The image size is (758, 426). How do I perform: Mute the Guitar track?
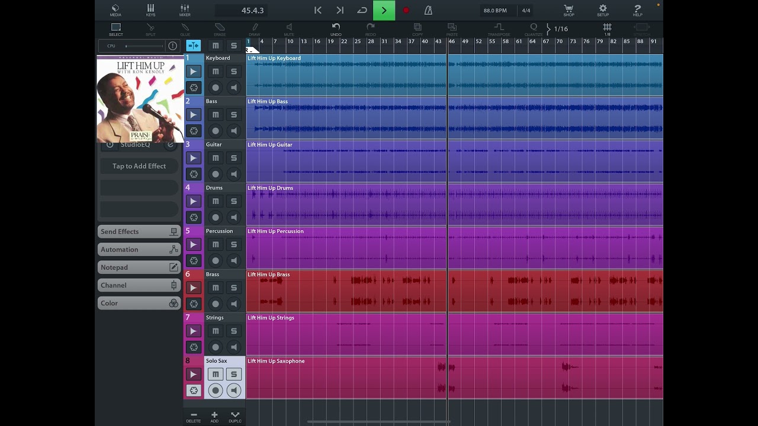[x=216, y=158]
